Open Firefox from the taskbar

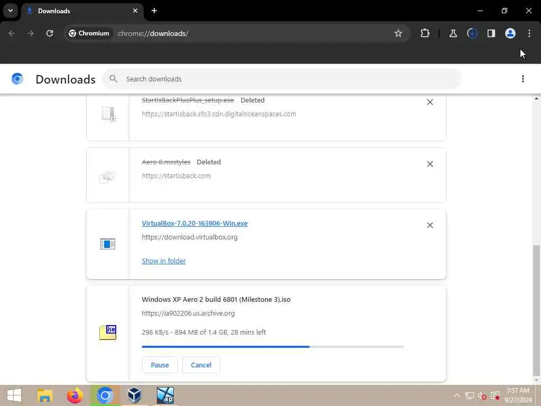pos(74,395)
